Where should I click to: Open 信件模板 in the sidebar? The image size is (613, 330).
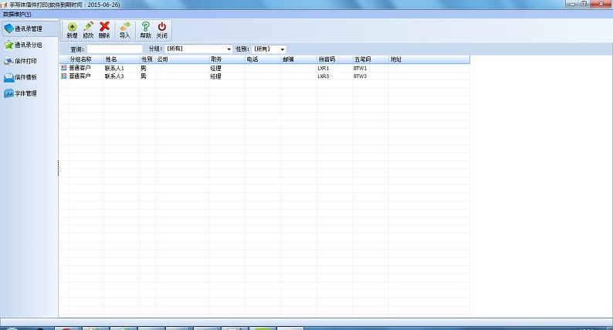[x=25, y=77]
